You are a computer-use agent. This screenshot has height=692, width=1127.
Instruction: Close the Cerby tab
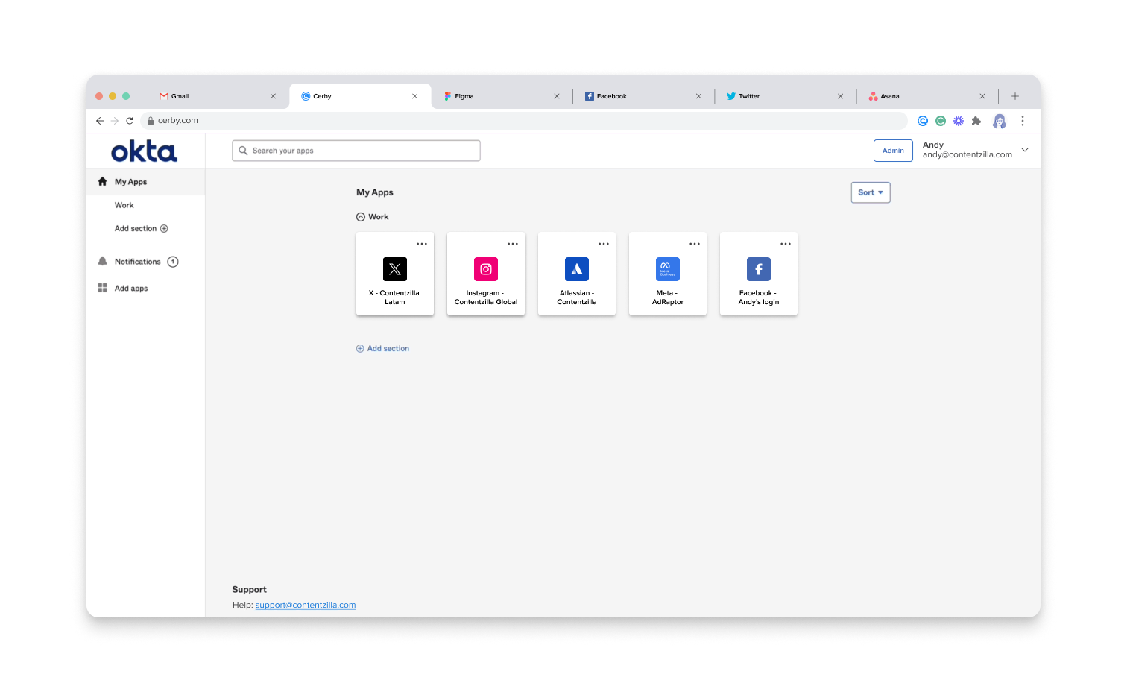[415, 96]
